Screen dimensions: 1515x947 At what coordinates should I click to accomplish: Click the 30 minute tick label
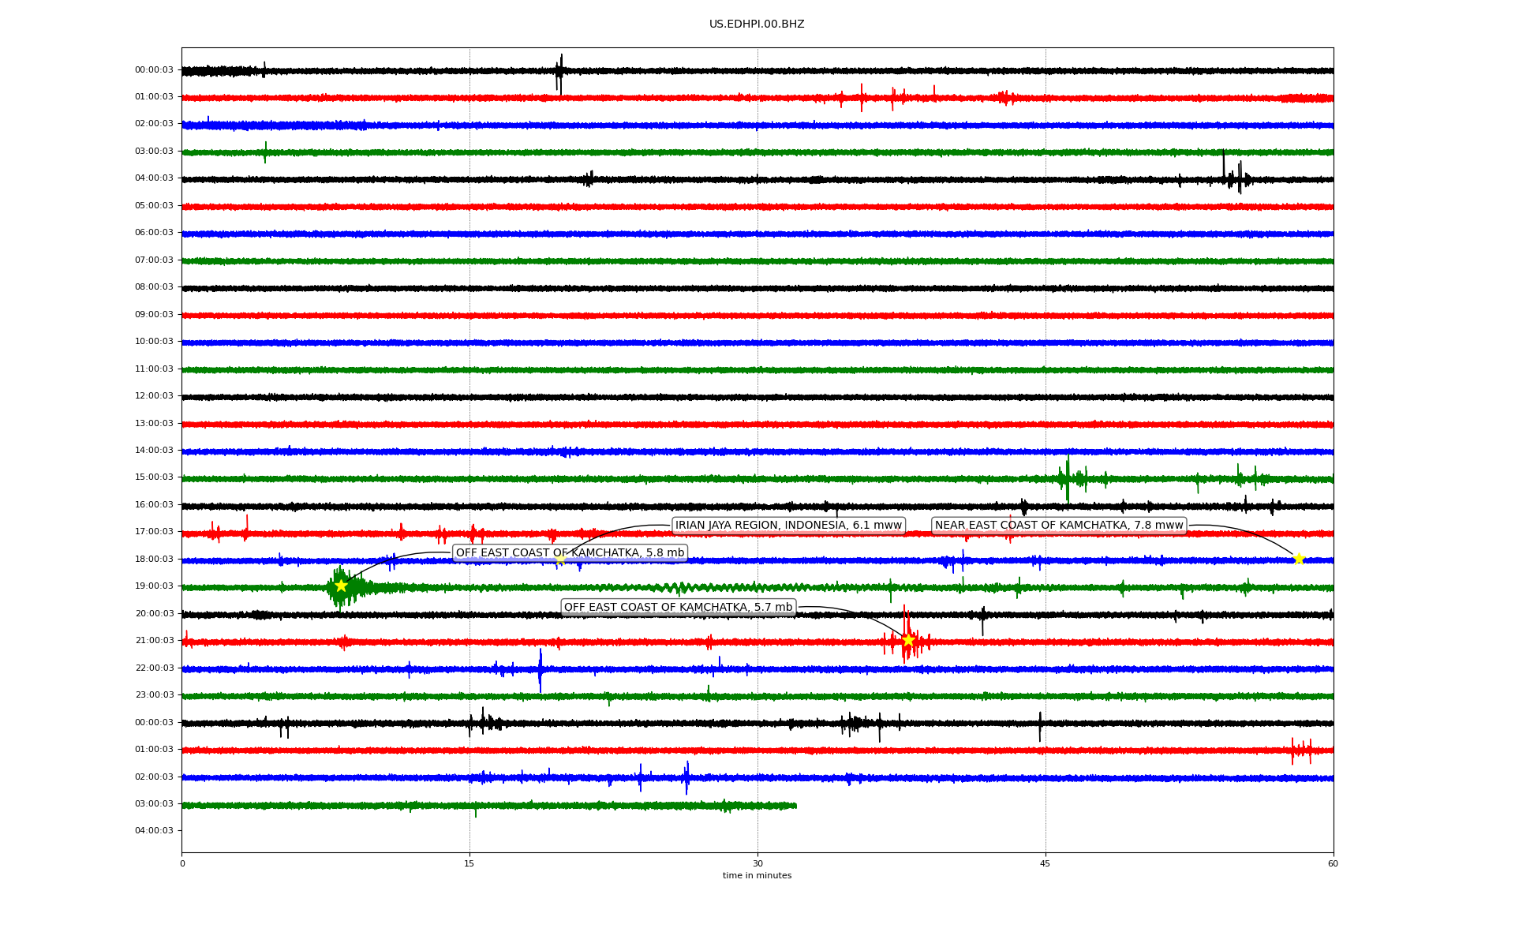point(757,864)
